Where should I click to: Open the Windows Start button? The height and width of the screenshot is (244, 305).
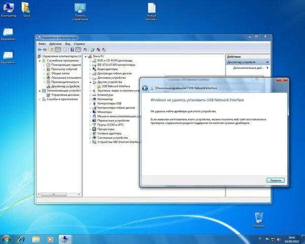[6, 239]
